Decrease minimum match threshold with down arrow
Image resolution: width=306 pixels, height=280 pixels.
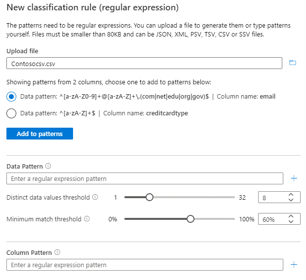point(291,222)
